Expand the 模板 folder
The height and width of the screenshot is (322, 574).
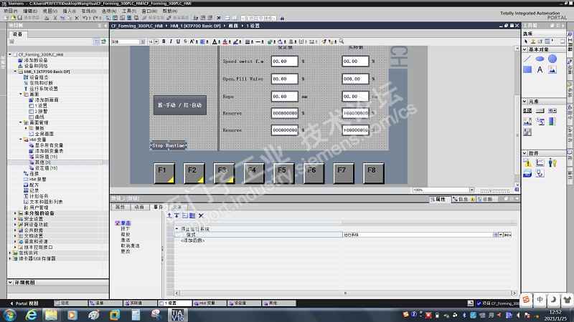coord(26,128)
